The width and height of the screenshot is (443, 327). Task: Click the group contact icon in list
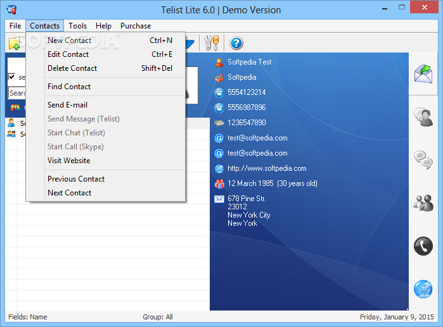pyautogui.click(x=11, y=134)
